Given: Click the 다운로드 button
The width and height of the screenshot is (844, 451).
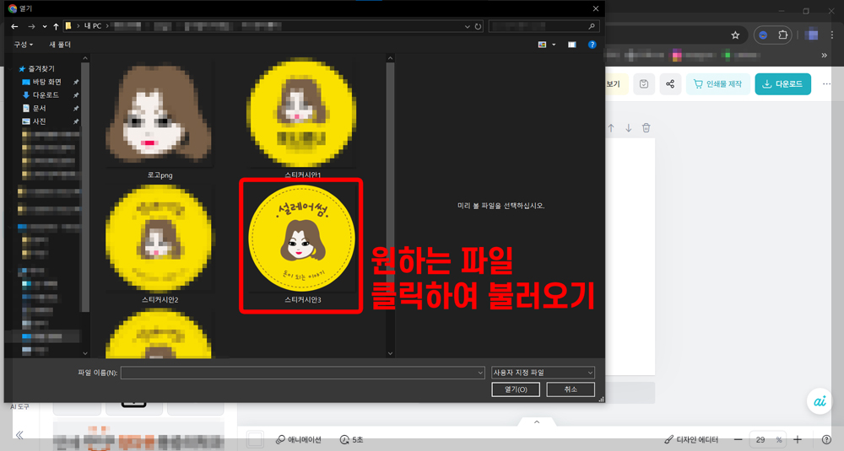Looking at the screenshot, I should 782,83.
